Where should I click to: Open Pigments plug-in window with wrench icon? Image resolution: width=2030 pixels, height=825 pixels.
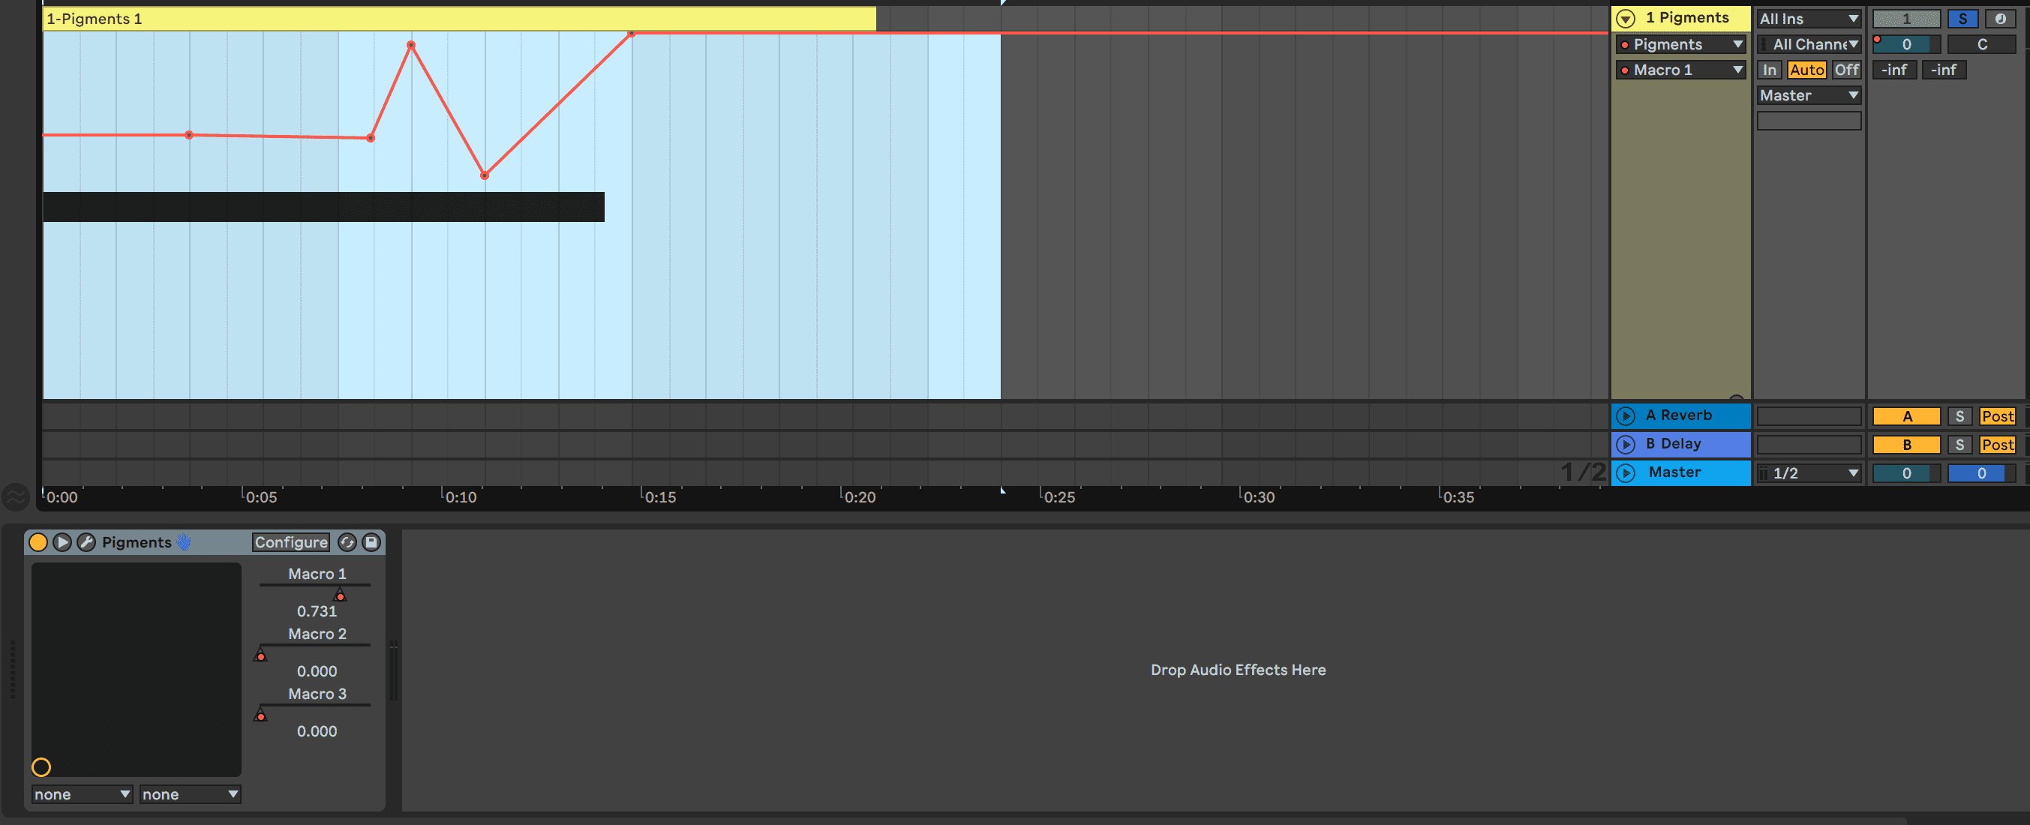click(x=87, y=542)
